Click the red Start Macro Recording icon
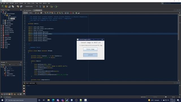Image resolution: width=181 pixels, height=102 pixels. click(71, 13)
